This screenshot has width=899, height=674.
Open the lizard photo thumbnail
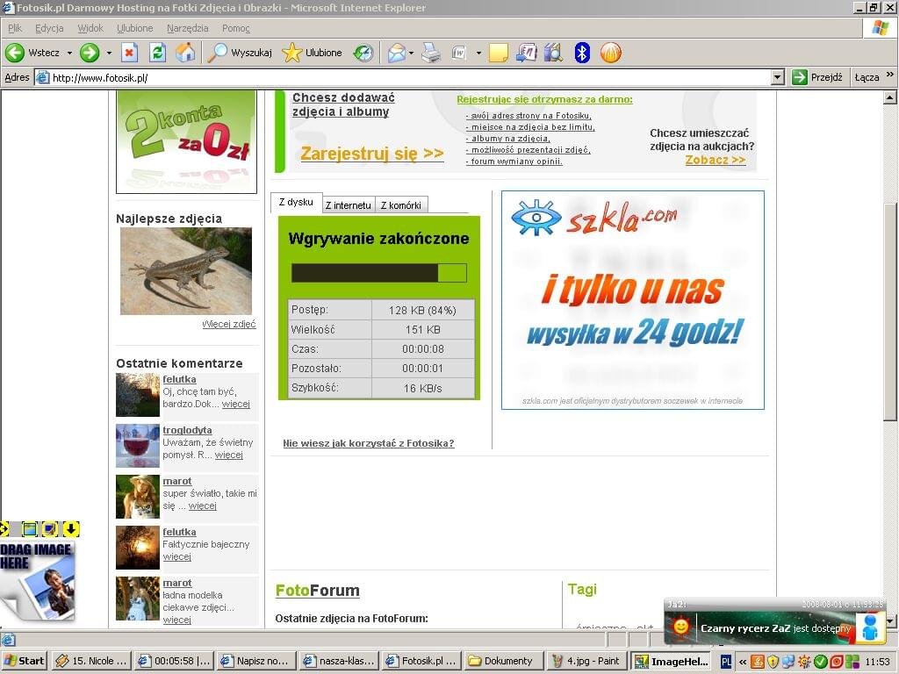coord(186,271)
